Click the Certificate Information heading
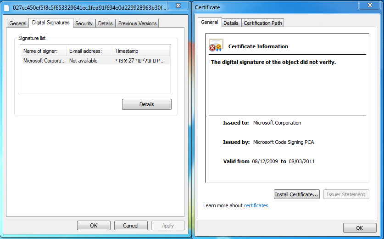 tap(258, 46)
